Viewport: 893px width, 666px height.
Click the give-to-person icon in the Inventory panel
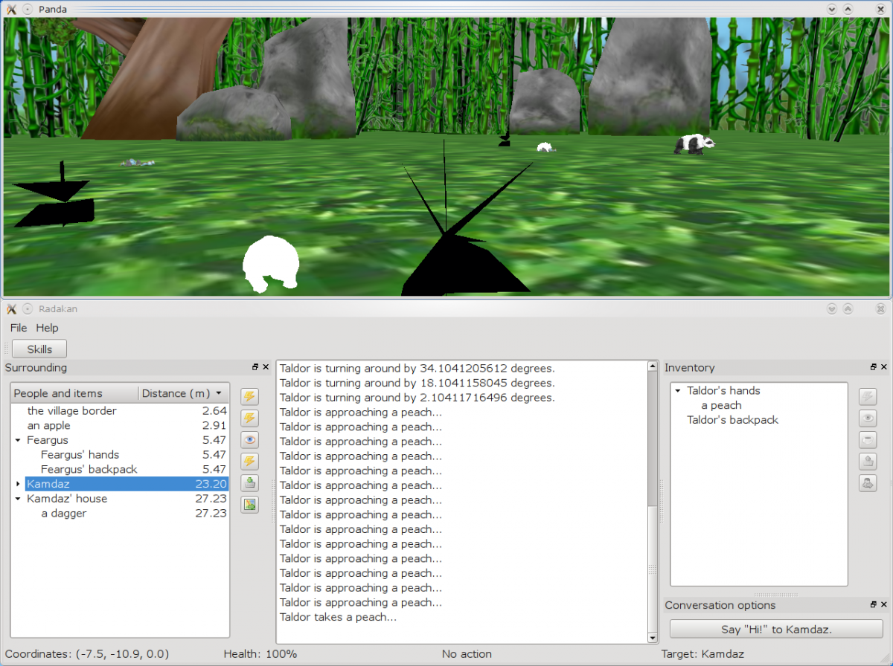point(868,482)
